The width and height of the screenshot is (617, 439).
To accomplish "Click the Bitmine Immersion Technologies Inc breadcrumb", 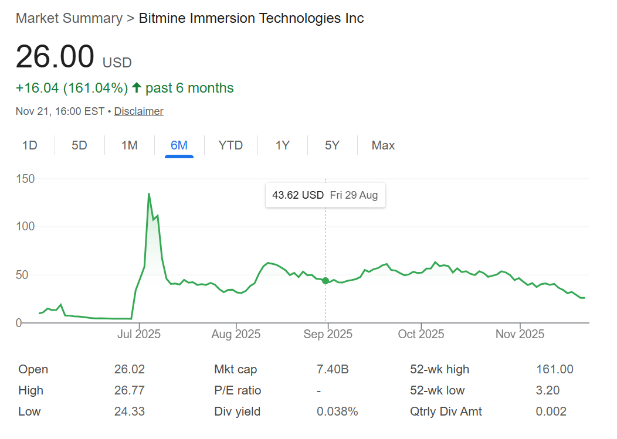I will (250, 18).
